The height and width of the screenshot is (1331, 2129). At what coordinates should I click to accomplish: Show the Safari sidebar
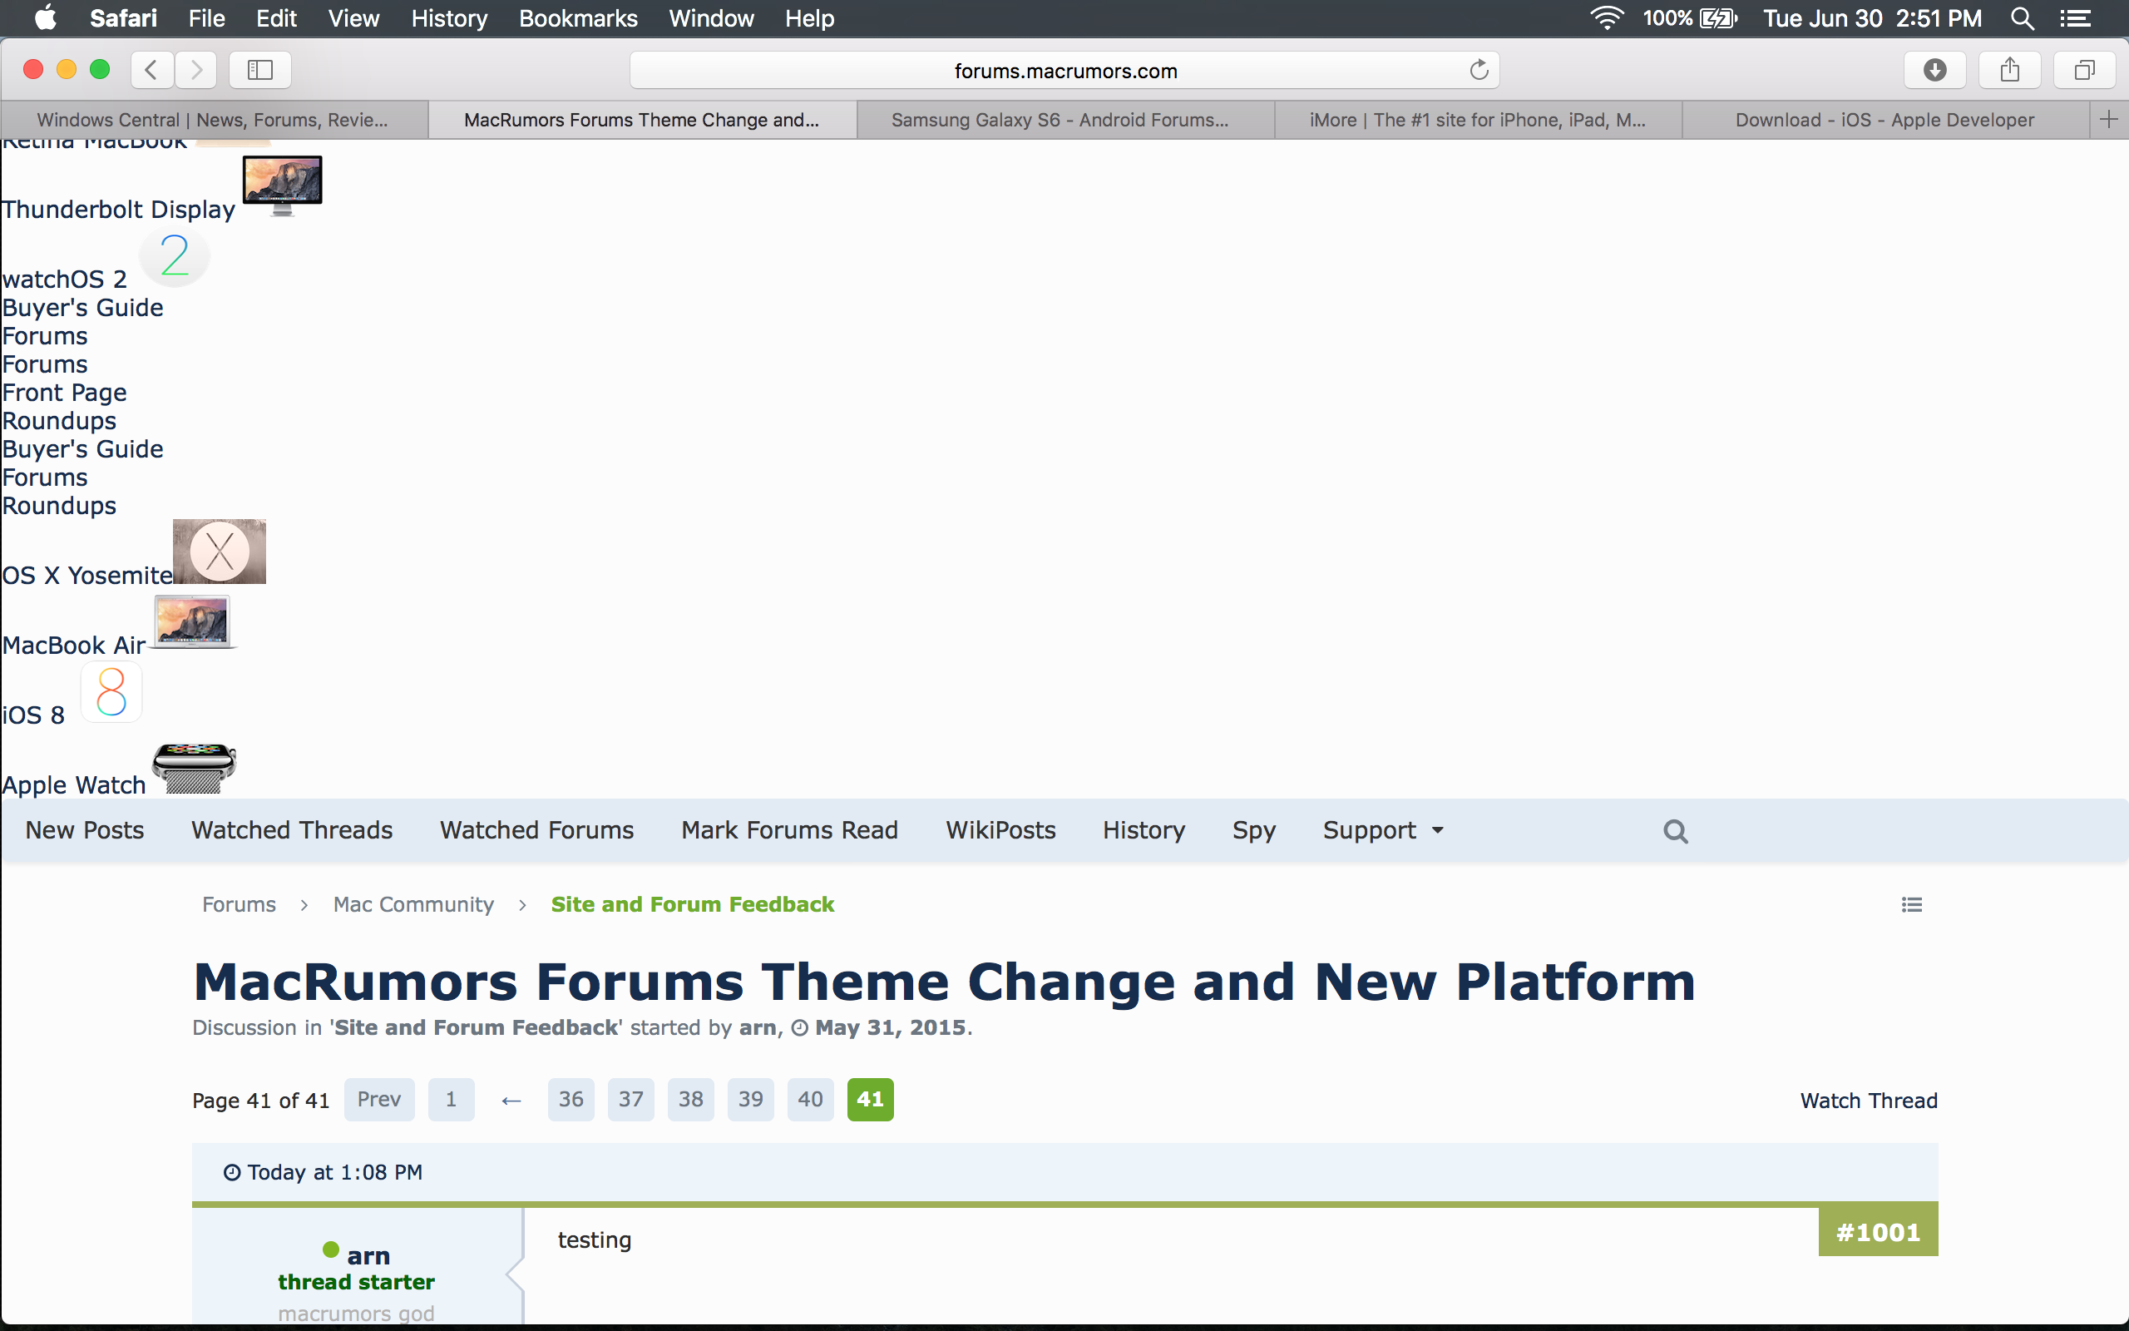[259, 70]
